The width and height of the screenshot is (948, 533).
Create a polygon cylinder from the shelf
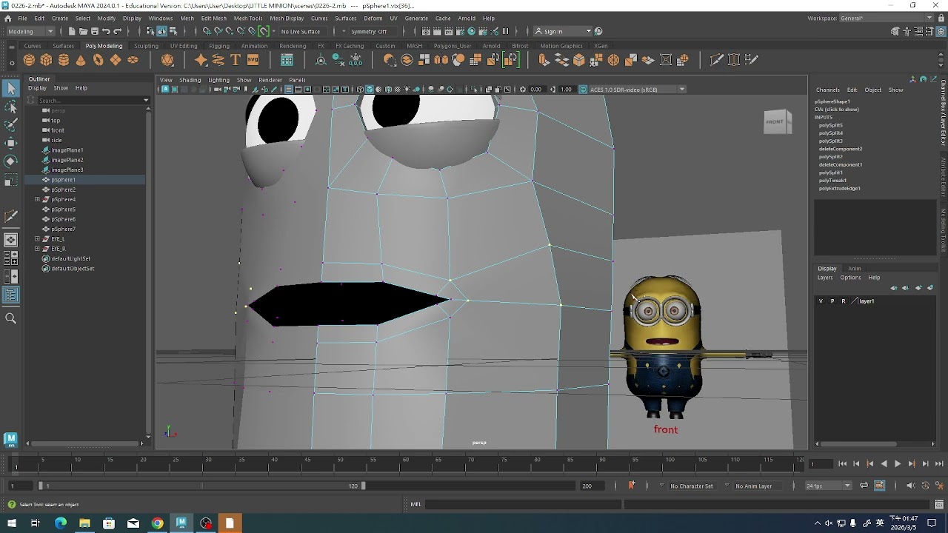coord(64,60)
